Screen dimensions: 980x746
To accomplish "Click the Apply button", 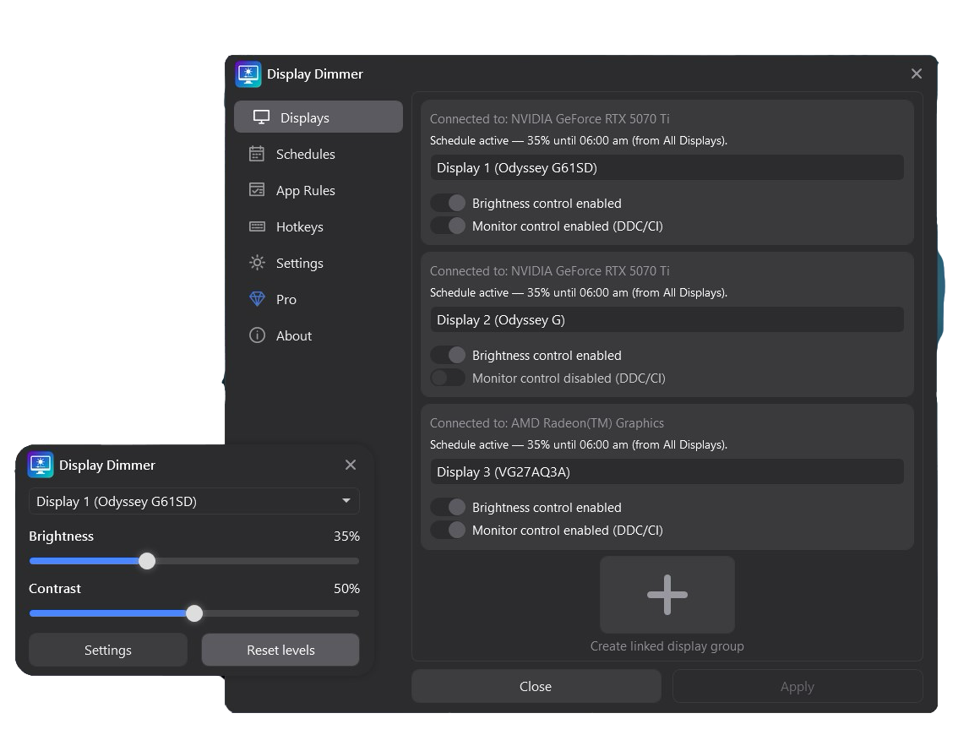I will pos(797,686).
